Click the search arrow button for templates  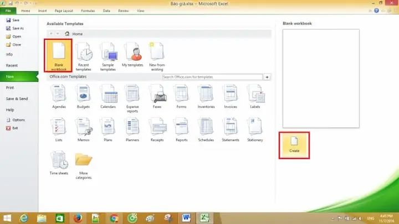267,77
